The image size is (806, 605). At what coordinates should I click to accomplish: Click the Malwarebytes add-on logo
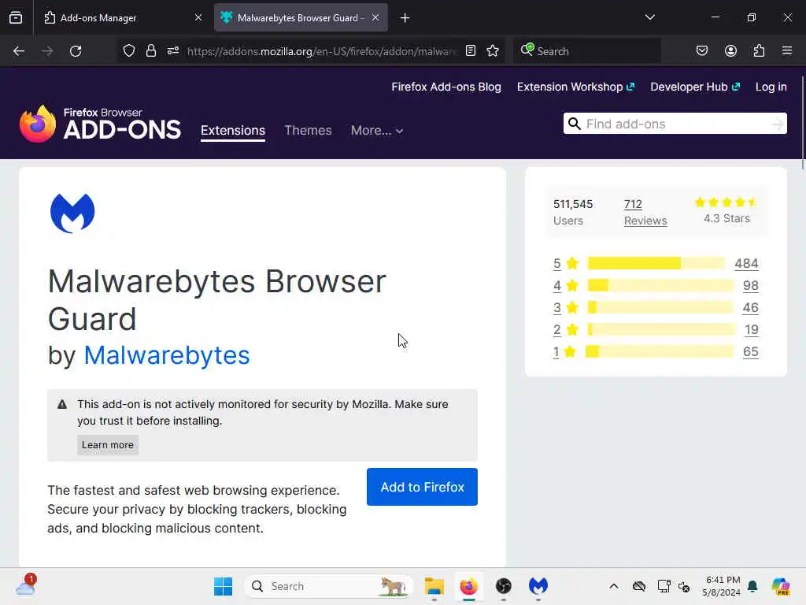[x=72, y=213]
